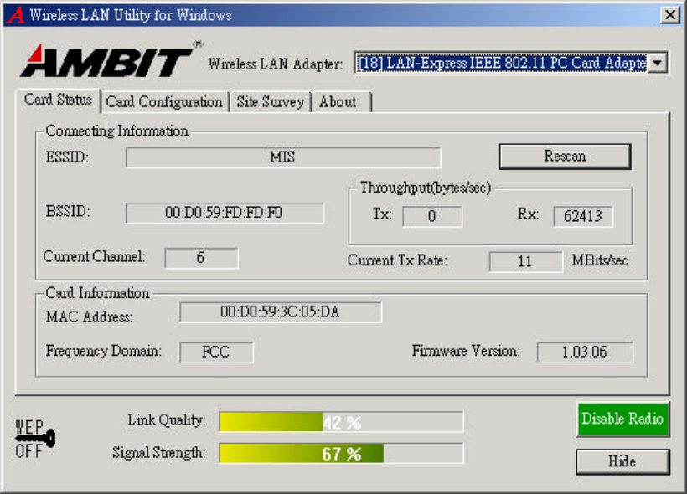Screen dimensions: 687x494
Task: Close the Wireless LAN Utility window
Action: (670, 15)
